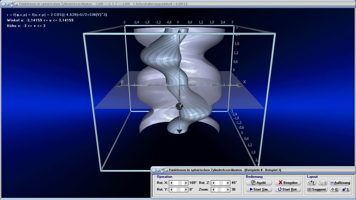
Task: Start the simulation with Start Sim.
Action: [259, 189]
